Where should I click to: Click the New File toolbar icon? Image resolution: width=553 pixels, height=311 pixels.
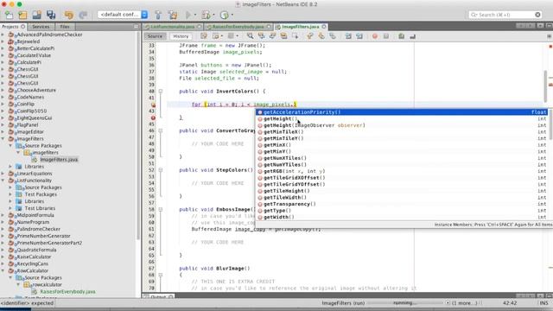click(x=9, y=15)
